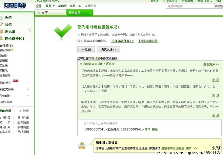Click the 再次发送>> button
Viewport: 223px width, 155px height.
click(108, 49)
